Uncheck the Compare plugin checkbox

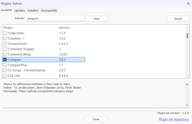coord(5,60)
